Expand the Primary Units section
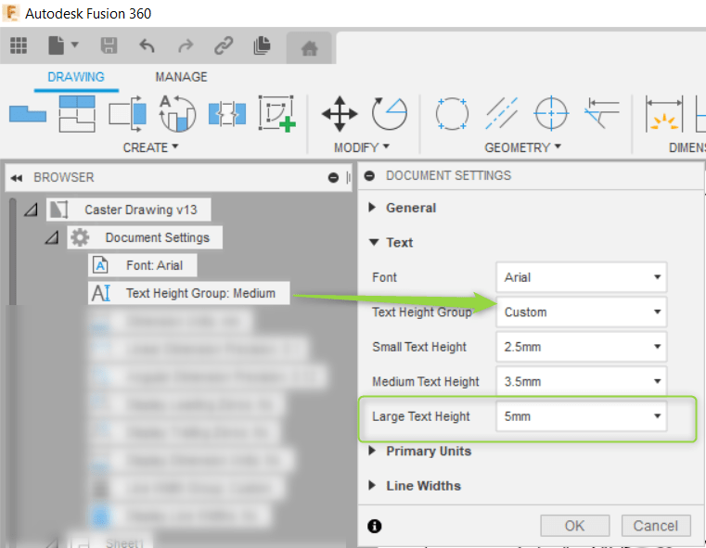 tap(374, 452)
